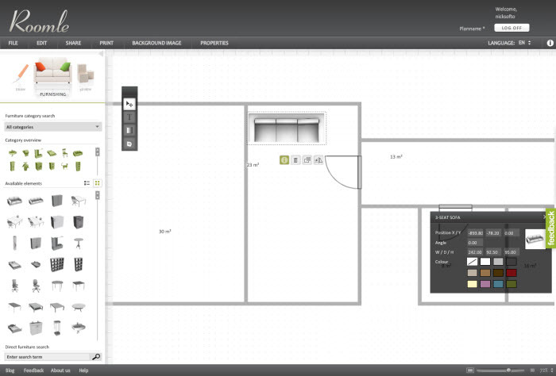
Task: Switch to the Draw tab with pencil
Action: click(x=21, y=77)
